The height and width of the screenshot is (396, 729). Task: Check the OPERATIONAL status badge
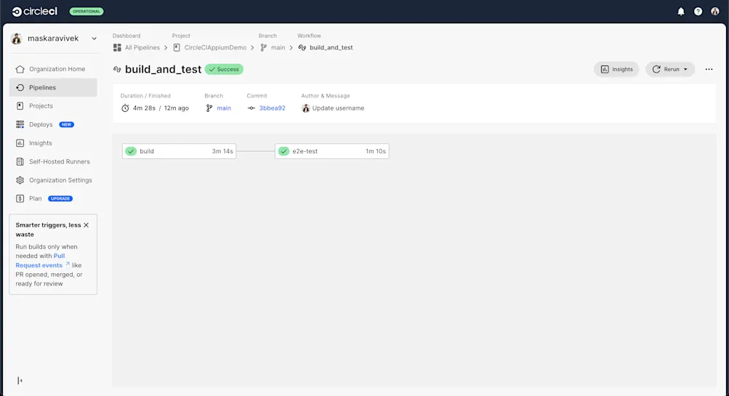(x=86, y=12)
